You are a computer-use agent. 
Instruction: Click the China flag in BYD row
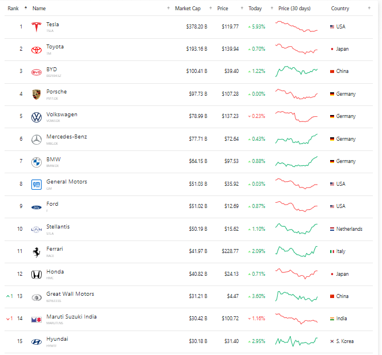click(332, 71)
